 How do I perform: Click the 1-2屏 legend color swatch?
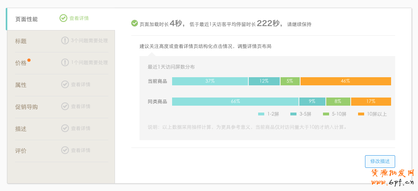[261, 114]
